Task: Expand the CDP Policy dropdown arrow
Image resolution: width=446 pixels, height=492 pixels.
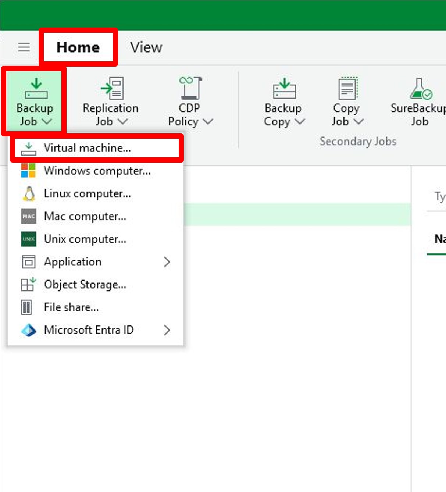Action: tap(208, 121)
